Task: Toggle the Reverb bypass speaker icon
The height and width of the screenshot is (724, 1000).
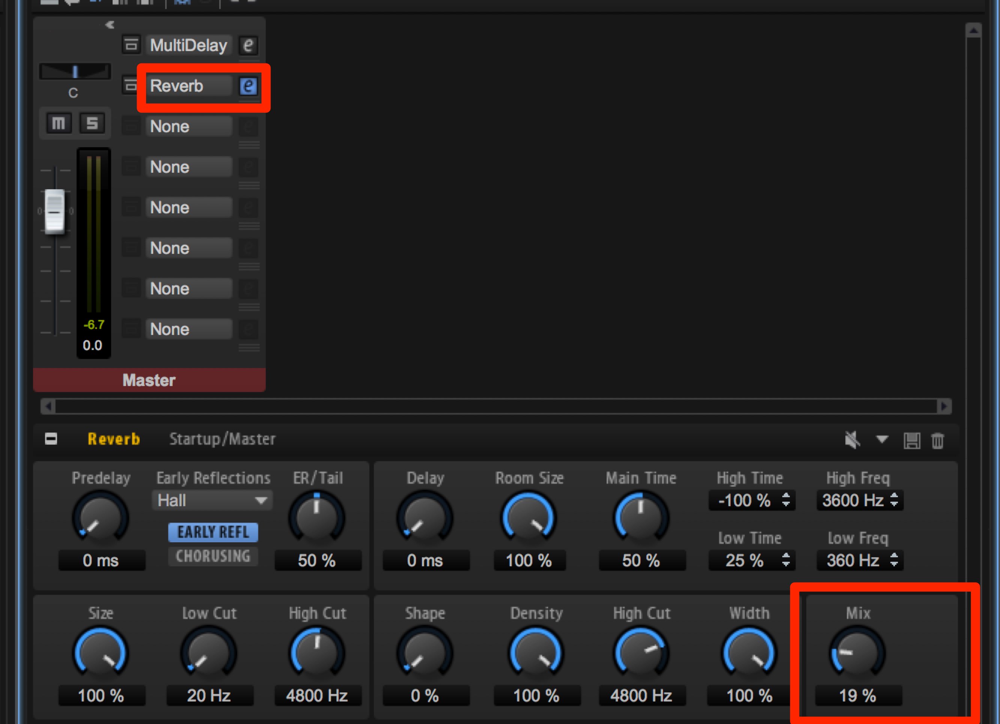Action: (x=852, y=440)
